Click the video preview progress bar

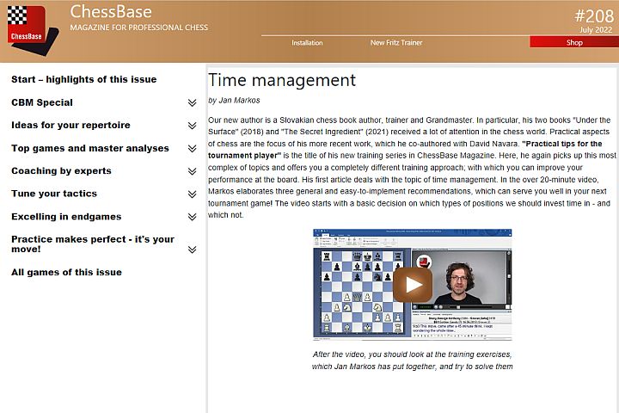coord(460,306)
